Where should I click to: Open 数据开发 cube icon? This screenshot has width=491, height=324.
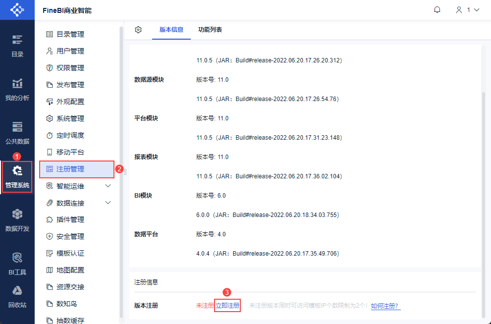[x=17, y=214]
